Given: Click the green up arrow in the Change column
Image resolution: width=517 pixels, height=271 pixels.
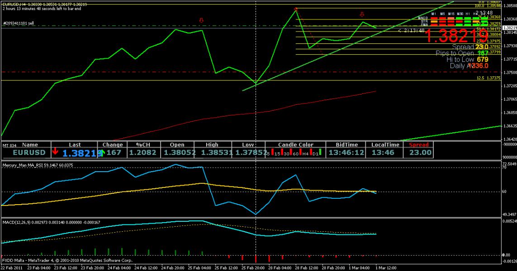Looking at the screenshot, I should point(102,153).
